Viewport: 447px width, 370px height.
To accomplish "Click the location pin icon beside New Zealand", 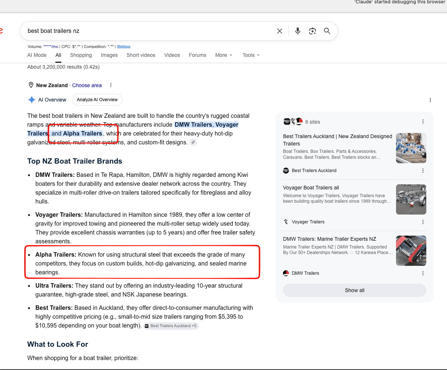I will click(x=31, y=85).
